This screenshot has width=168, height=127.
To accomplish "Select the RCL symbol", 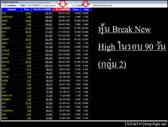I will [4, 47].
